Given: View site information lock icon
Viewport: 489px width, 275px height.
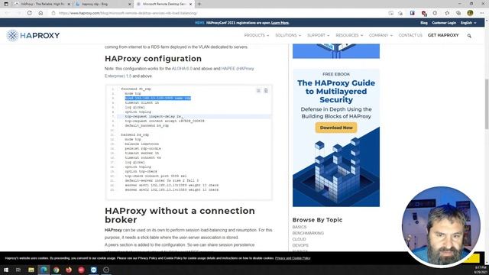Looking at the screenshot, I should 53,13.
